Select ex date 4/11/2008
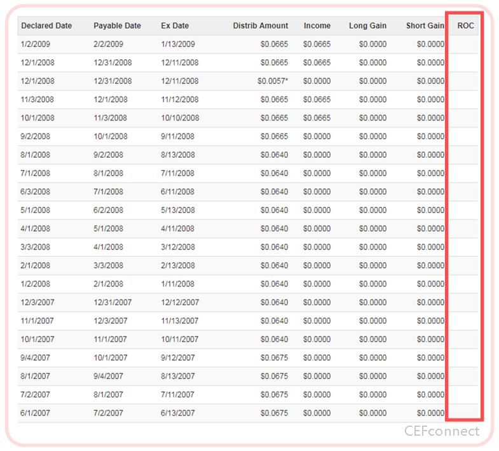This screenshot has height=451, width=499. pos(177,229)
